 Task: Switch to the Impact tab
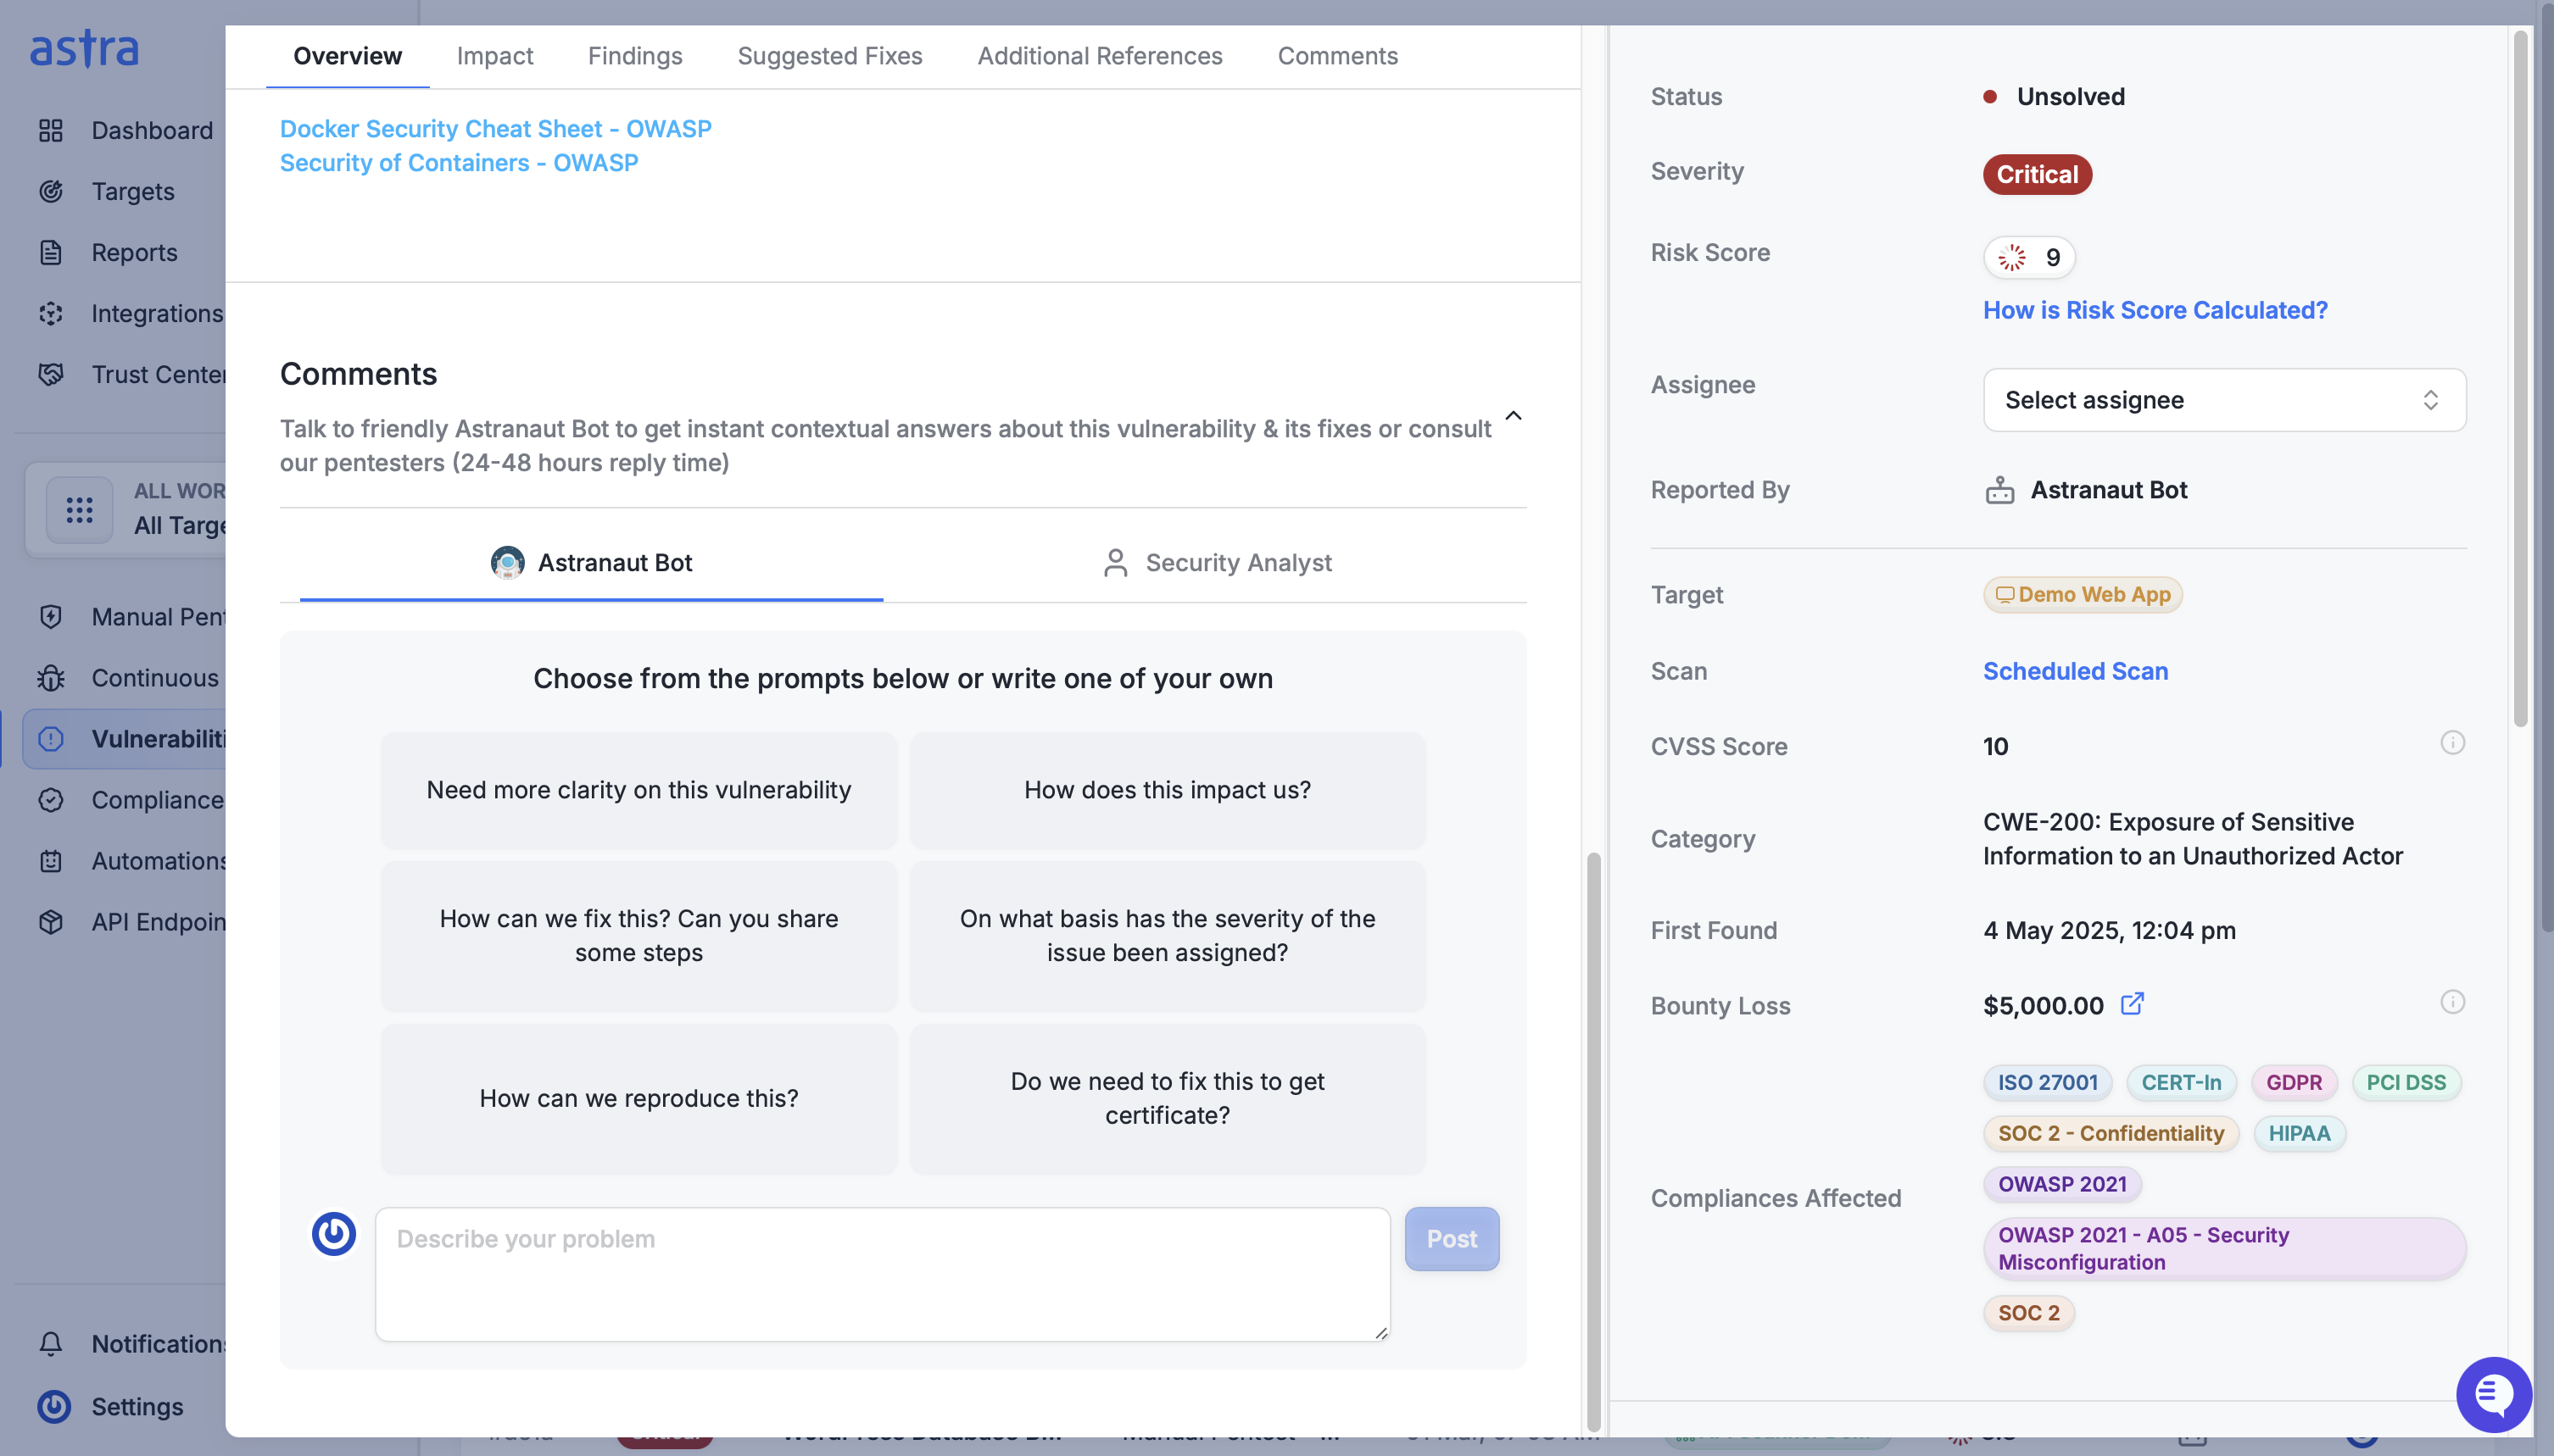point(494,56)
